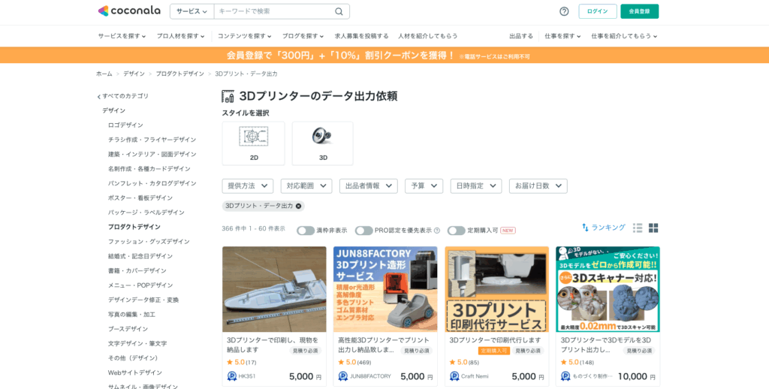Click the coconala logo
The image size is (769, 389).
click(128, 11)
